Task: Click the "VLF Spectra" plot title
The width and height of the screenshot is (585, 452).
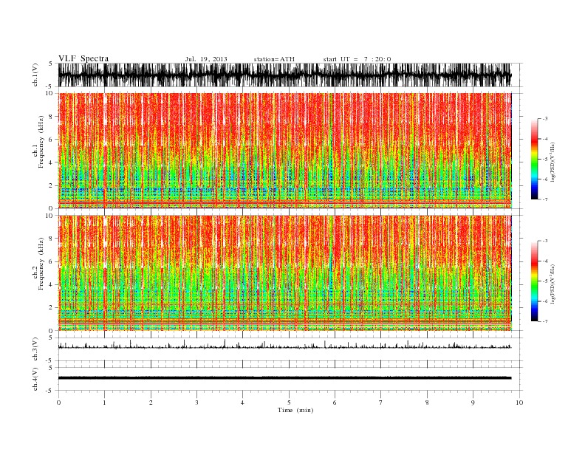Action: click(83, 58)
